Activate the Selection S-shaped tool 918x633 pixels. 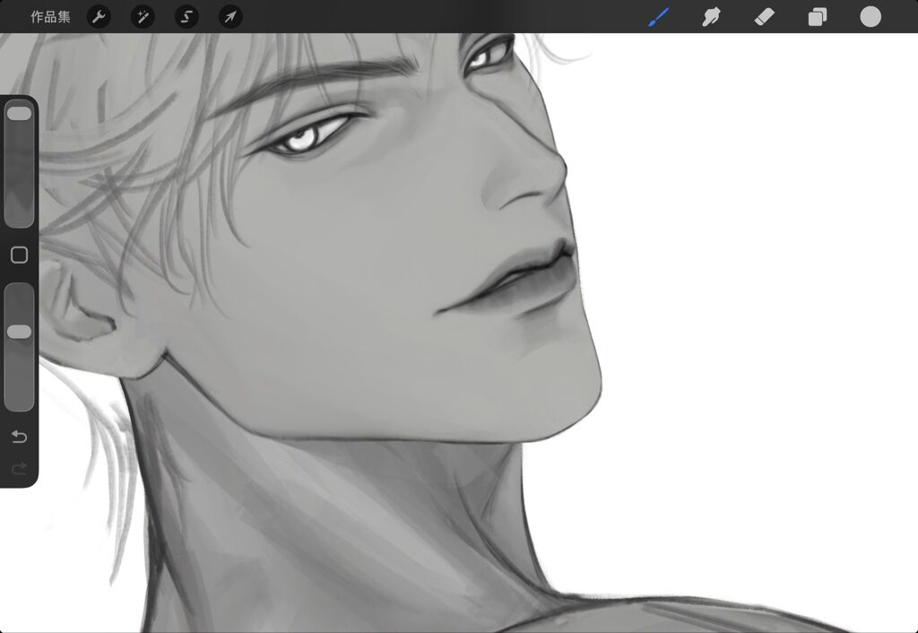[x=186, y=17]
